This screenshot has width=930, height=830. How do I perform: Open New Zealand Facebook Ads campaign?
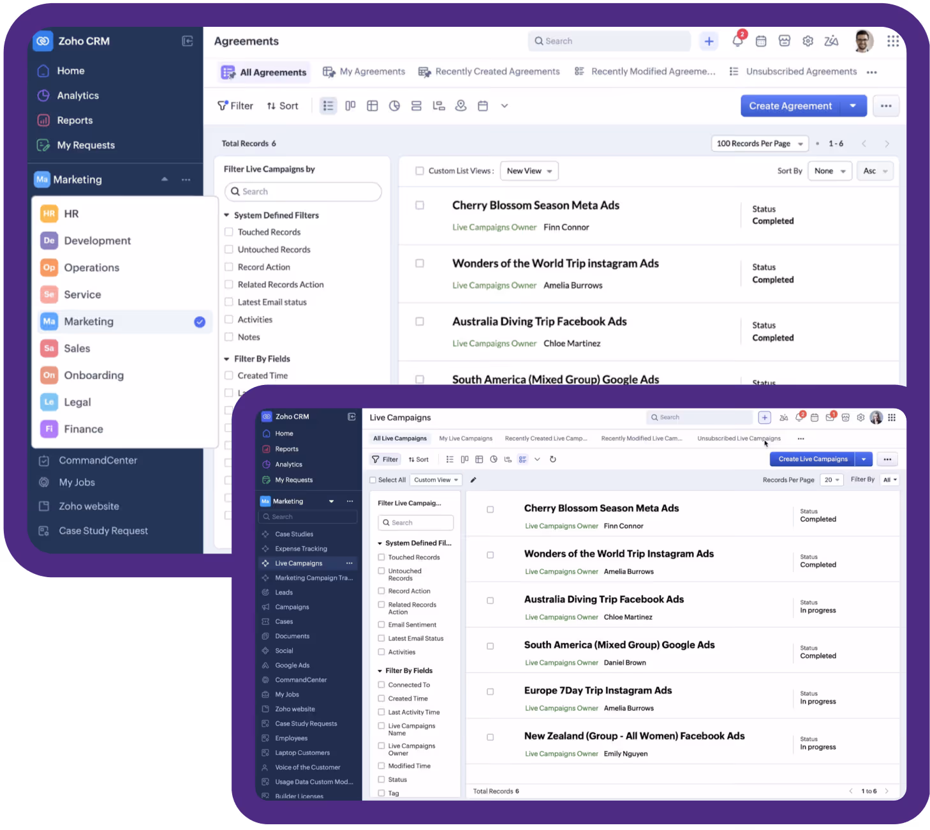point(634,736)
